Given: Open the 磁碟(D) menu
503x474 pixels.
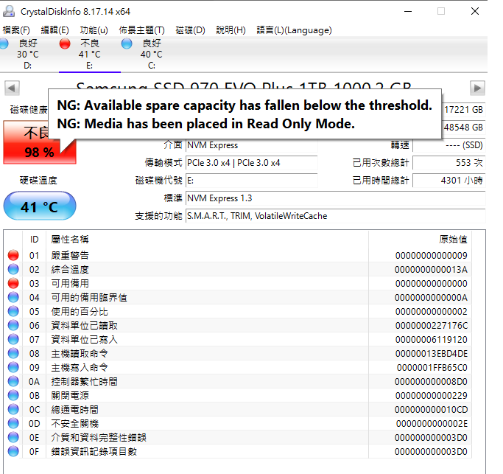Looking at the screenshot, I should click(190, 30).
